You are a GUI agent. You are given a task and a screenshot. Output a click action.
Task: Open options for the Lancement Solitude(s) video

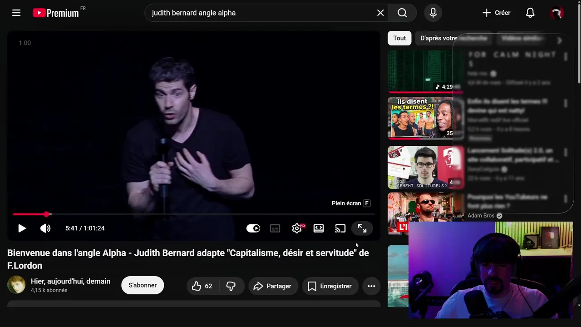pos(566,152)
